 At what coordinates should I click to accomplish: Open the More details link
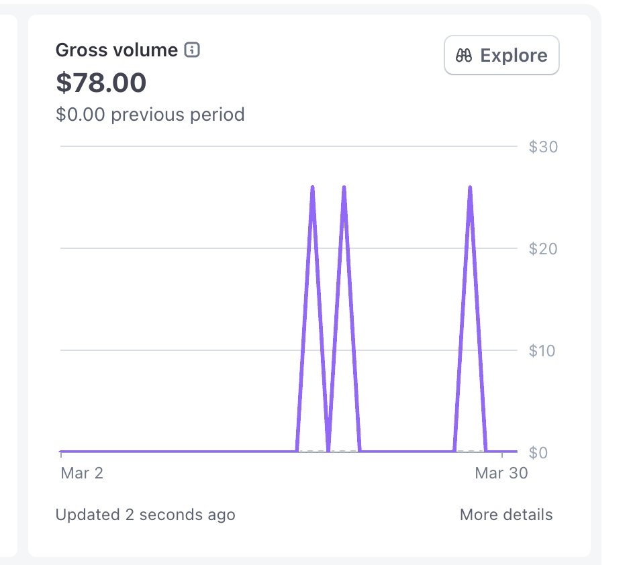click(x=506, y=514)
